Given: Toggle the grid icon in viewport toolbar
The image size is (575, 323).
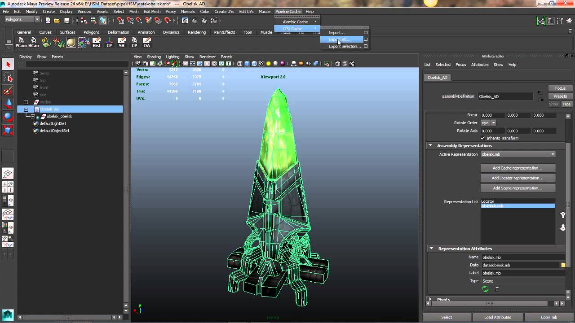Looking at the screenshot, I should click(x=185, y=64).
